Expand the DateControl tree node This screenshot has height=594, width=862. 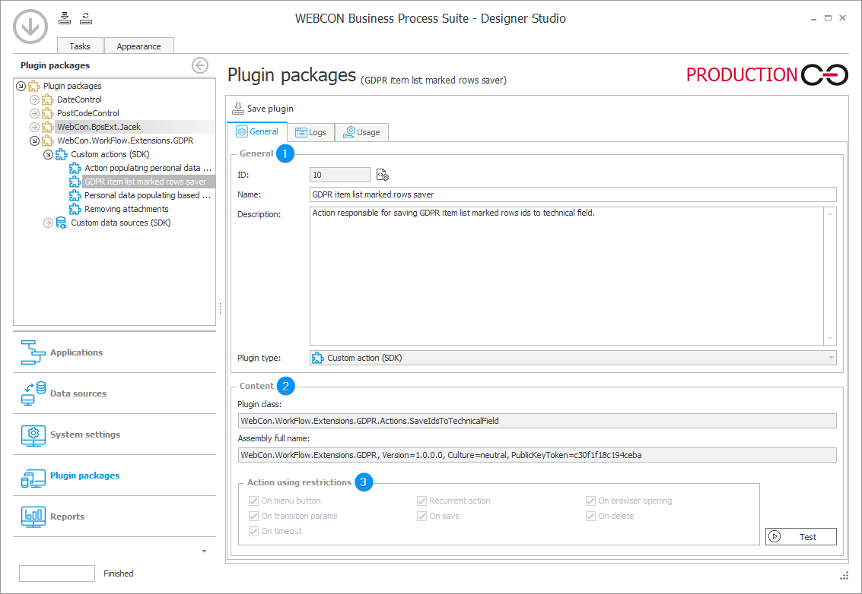[34, 100]
